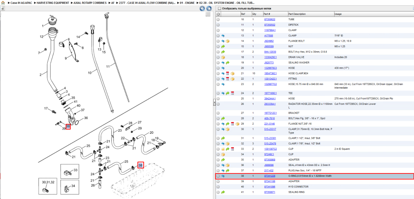Screen dimensions: 414x199
Task: Open part number link 515-23317
Action: (270, 129)
